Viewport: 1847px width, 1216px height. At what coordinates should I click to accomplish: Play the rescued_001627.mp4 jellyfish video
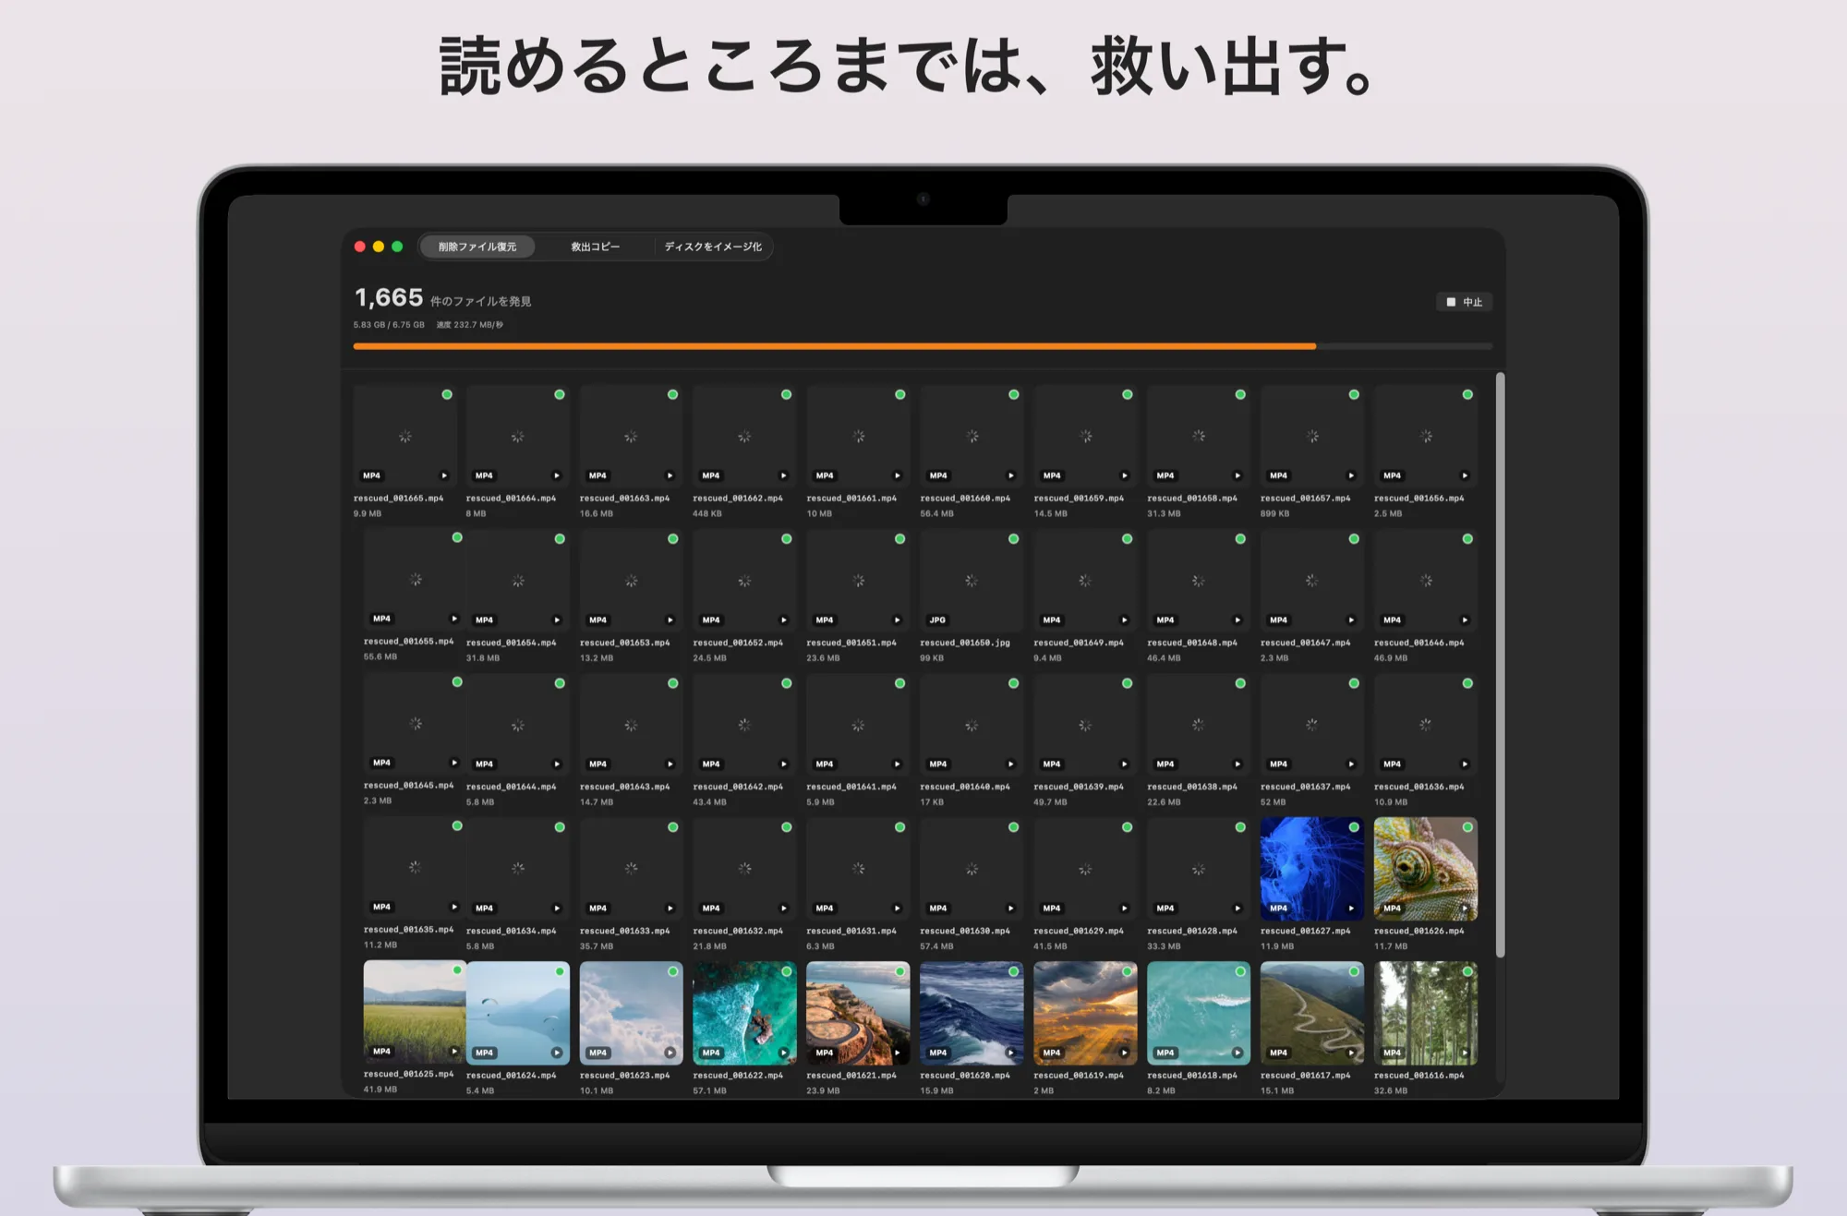pos(1351,909)
